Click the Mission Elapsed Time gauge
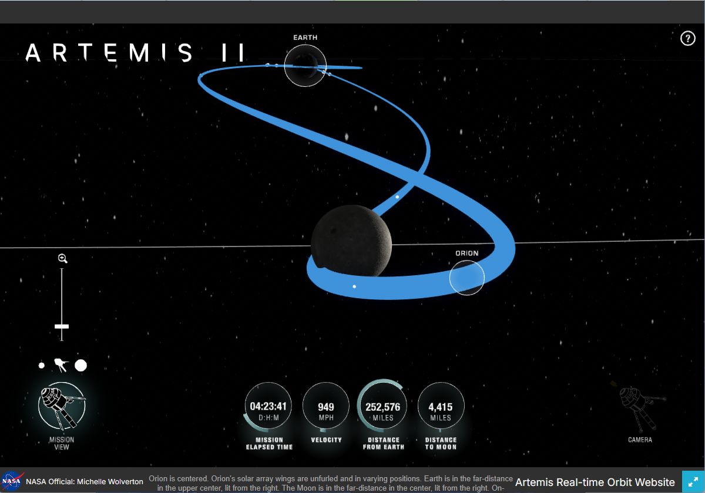The width and height of the screenshot is (705, 493). 268,406
